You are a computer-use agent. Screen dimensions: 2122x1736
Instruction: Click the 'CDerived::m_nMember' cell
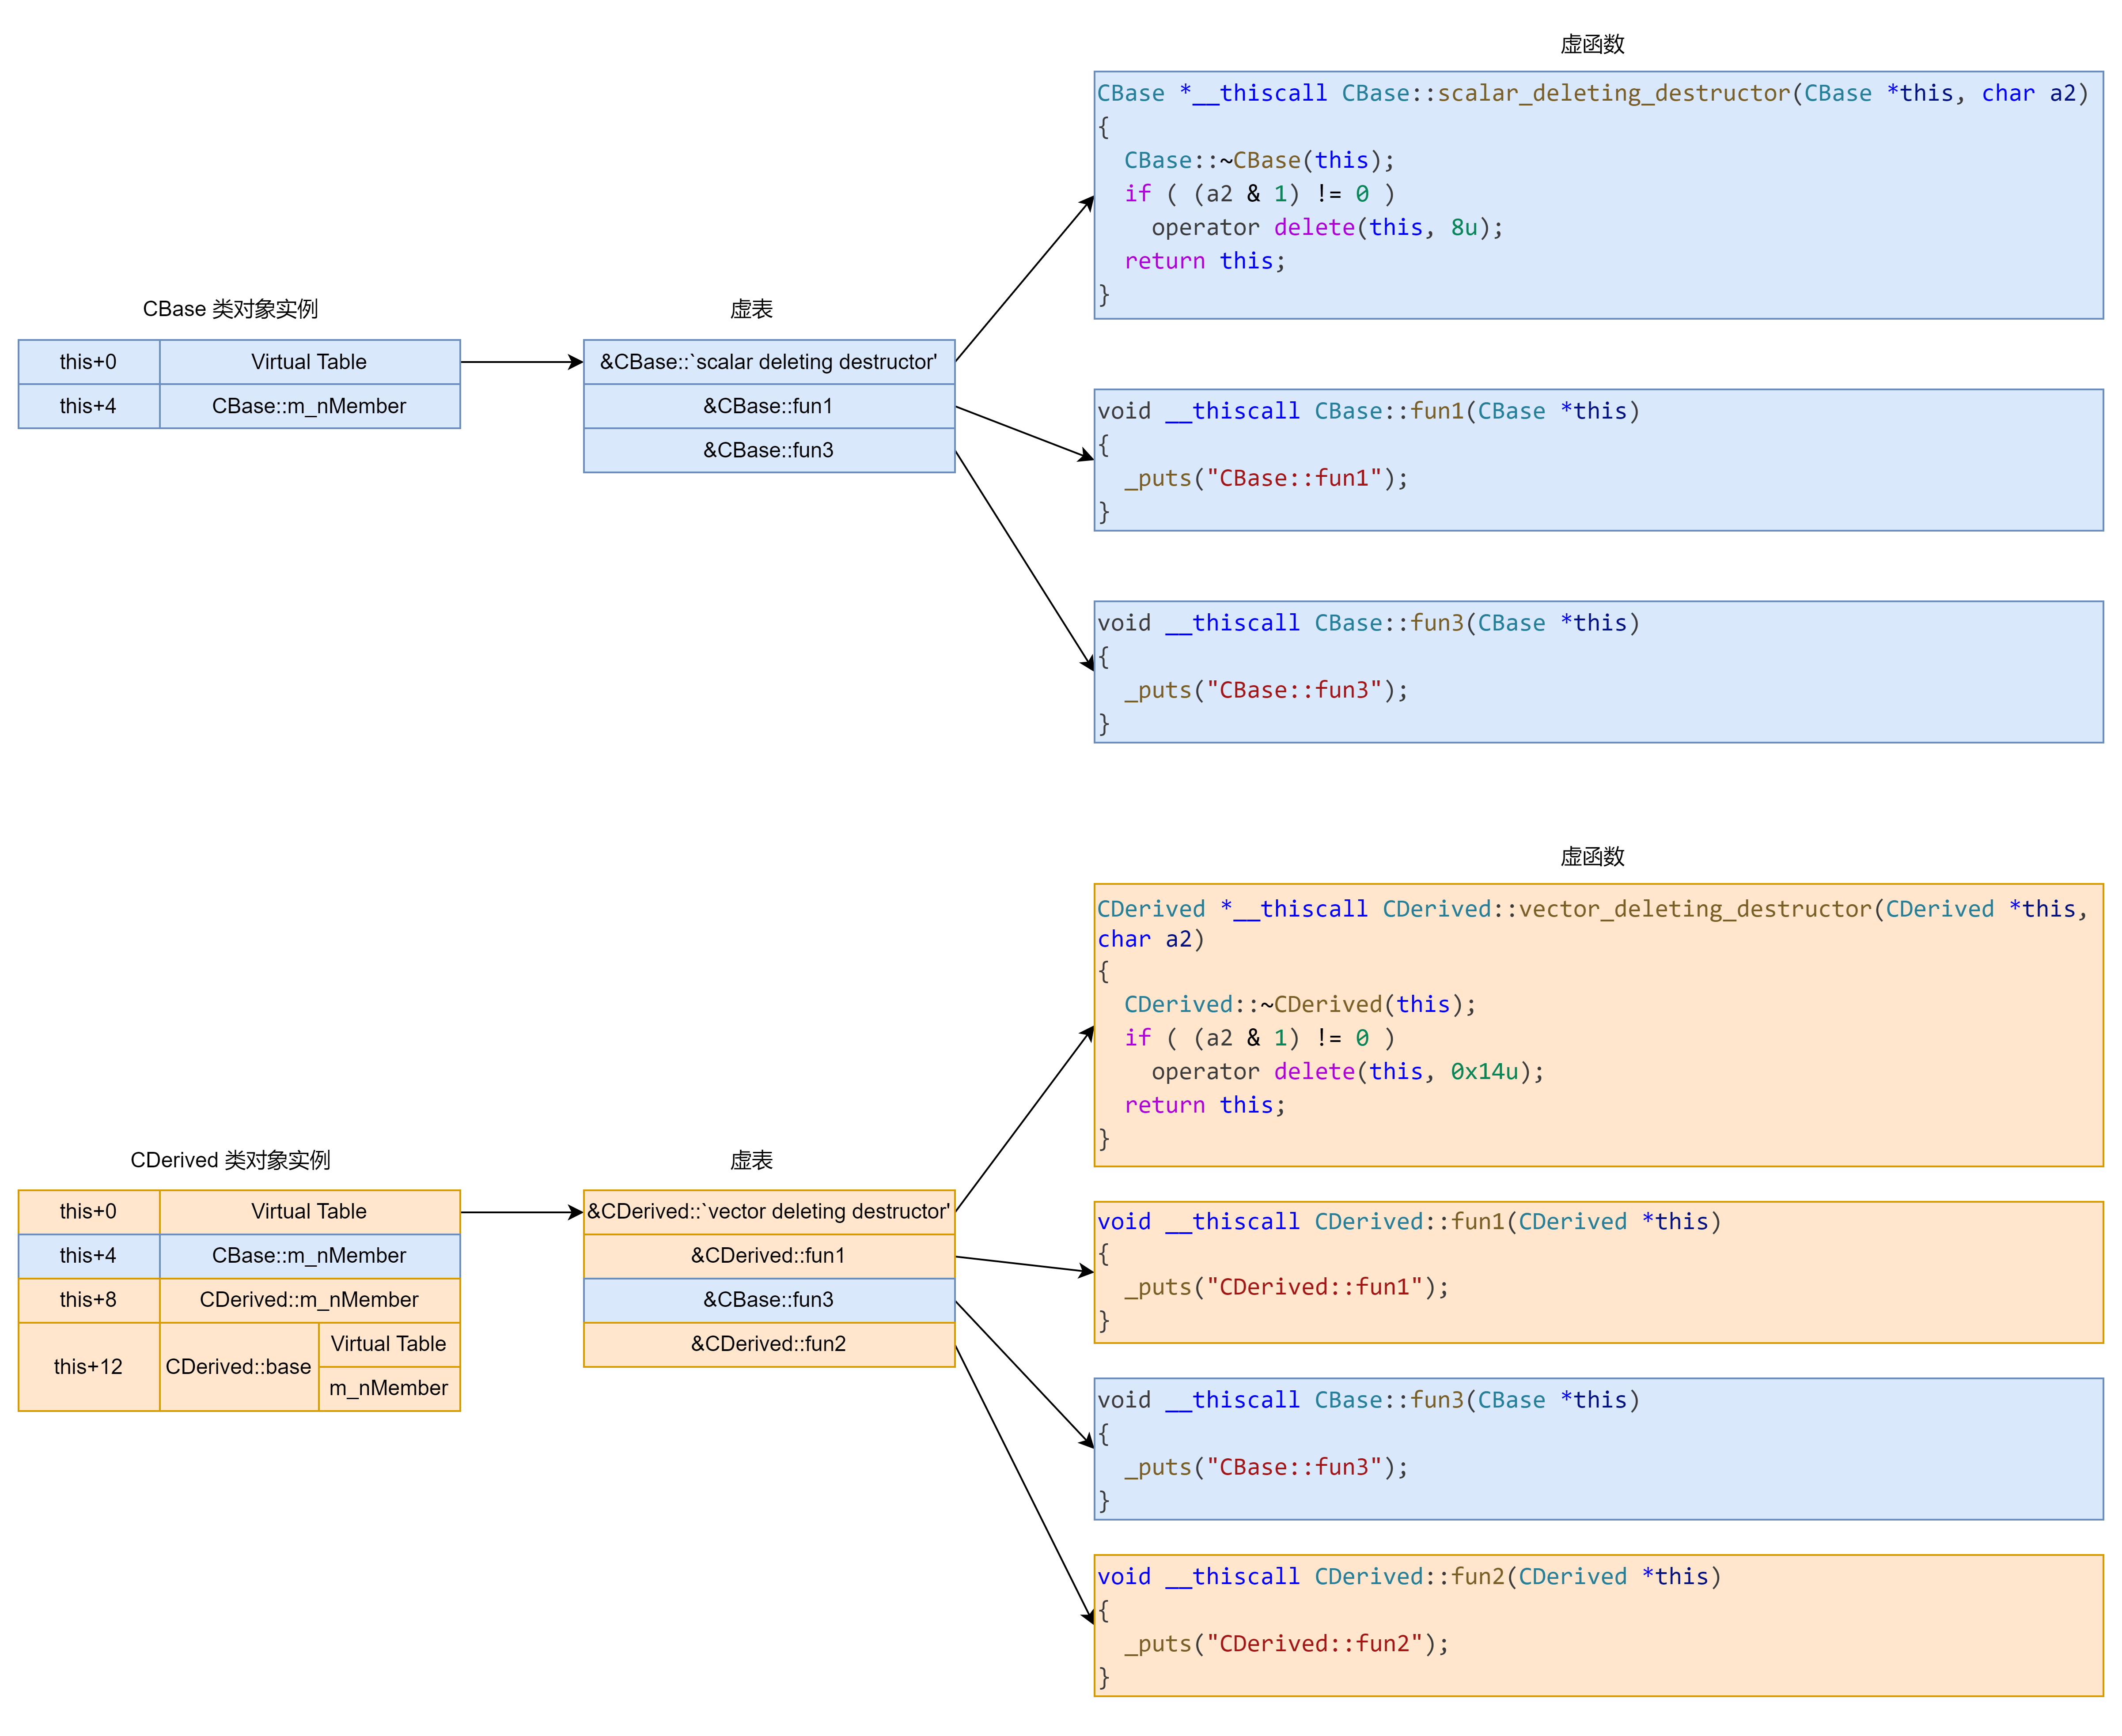(x=309, y=1300)
